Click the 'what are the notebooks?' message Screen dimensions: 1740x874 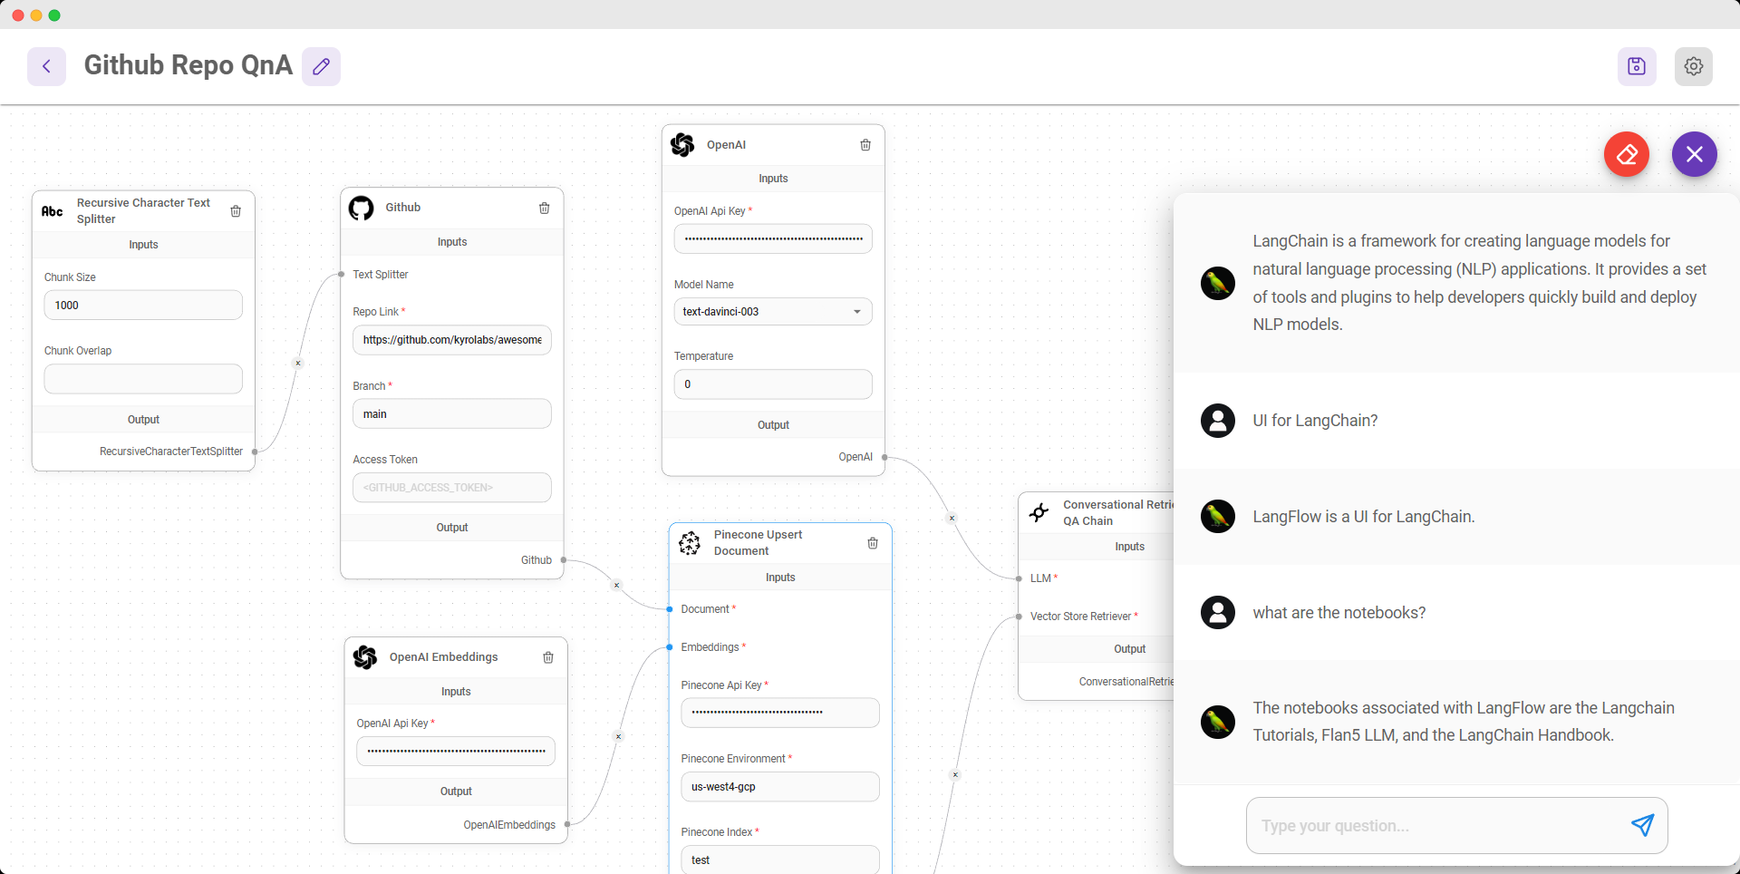pos(1339,613)
